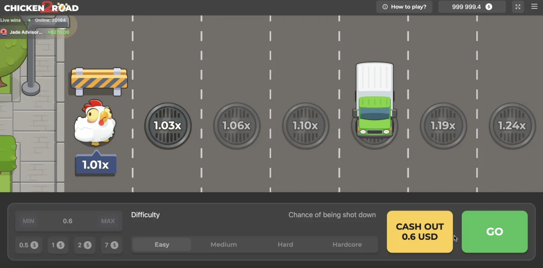Click the green dot beside Online: 20164
The width and height of the screenshot is (543, 268).
(29, 20)
